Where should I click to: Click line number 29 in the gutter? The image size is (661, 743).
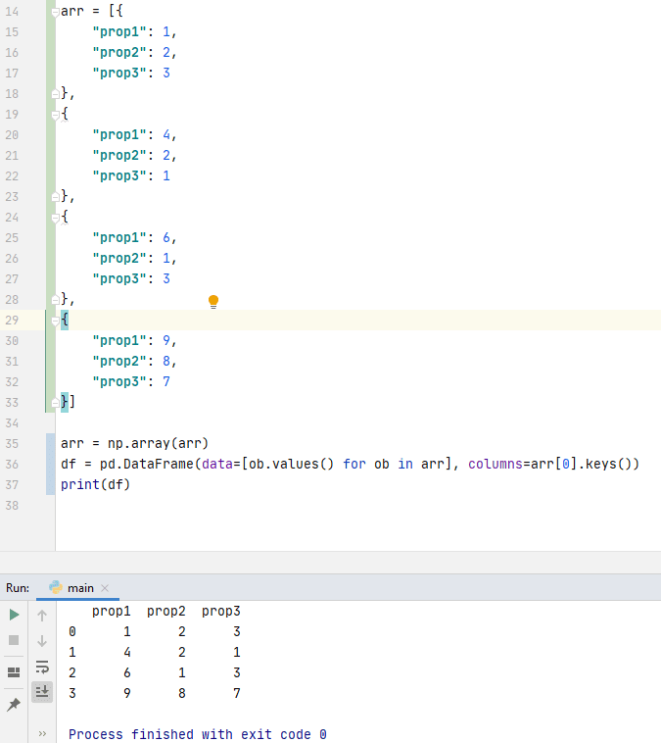pyautogui.click(x=12, y=320)
